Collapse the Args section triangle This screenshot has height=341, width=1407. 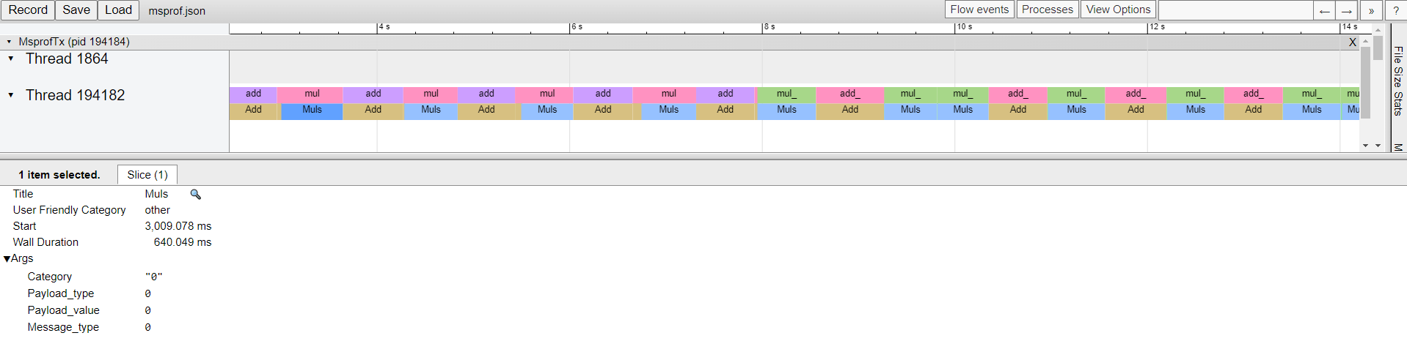7,259
